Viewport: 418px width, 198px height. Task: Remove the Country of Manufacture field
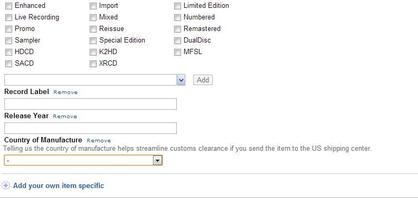(99, 141)
